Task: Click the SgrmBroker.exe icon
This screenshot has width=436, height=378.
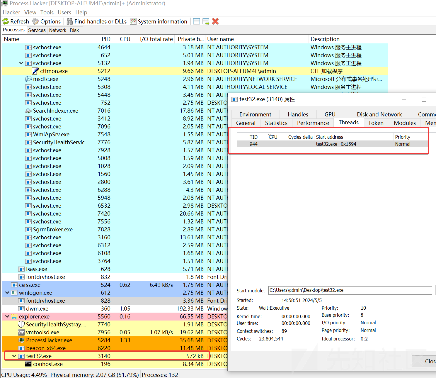Action: click(x=28, y=229)
